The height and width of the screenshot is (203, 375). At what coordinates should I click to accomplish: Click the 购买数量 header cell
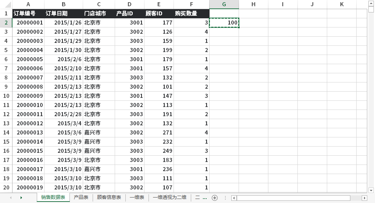click(191, 14)
